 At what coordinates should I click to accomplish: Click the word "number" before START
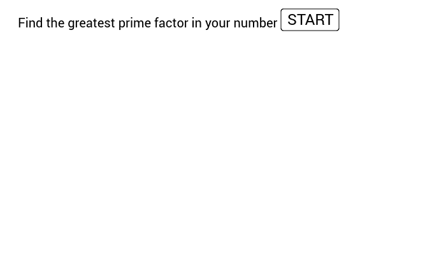[x=255, y=23]
